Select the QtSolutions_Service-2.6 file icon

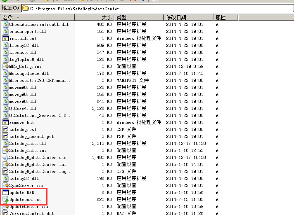[6, 115]
